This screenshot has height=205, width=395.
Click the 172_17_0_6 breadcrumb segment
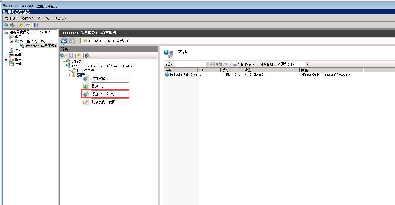[101, 41]
